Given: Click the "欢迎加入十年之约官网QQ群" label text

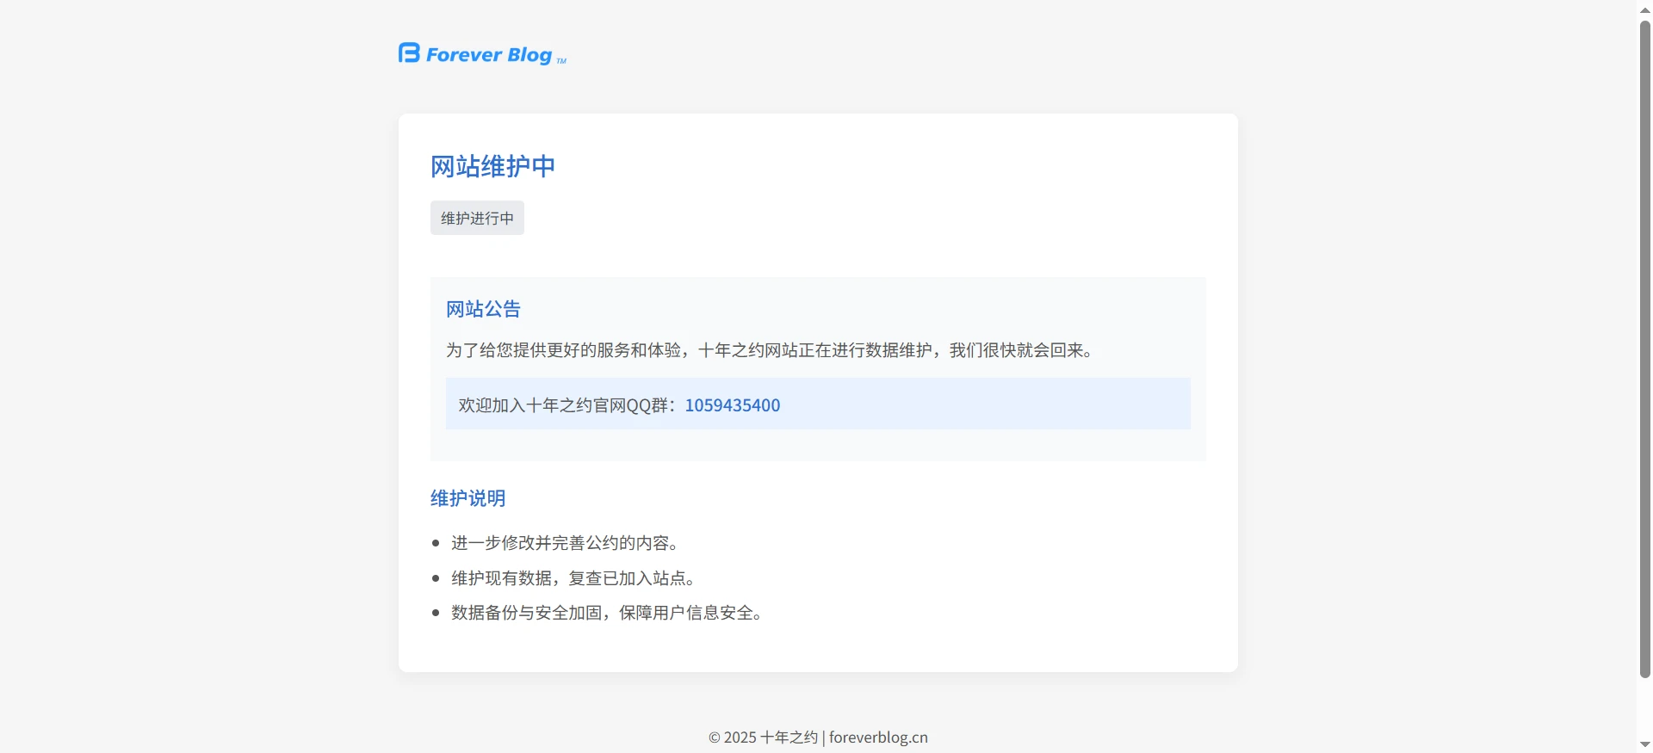Looking at the screenshot, I should click(568, 405).
